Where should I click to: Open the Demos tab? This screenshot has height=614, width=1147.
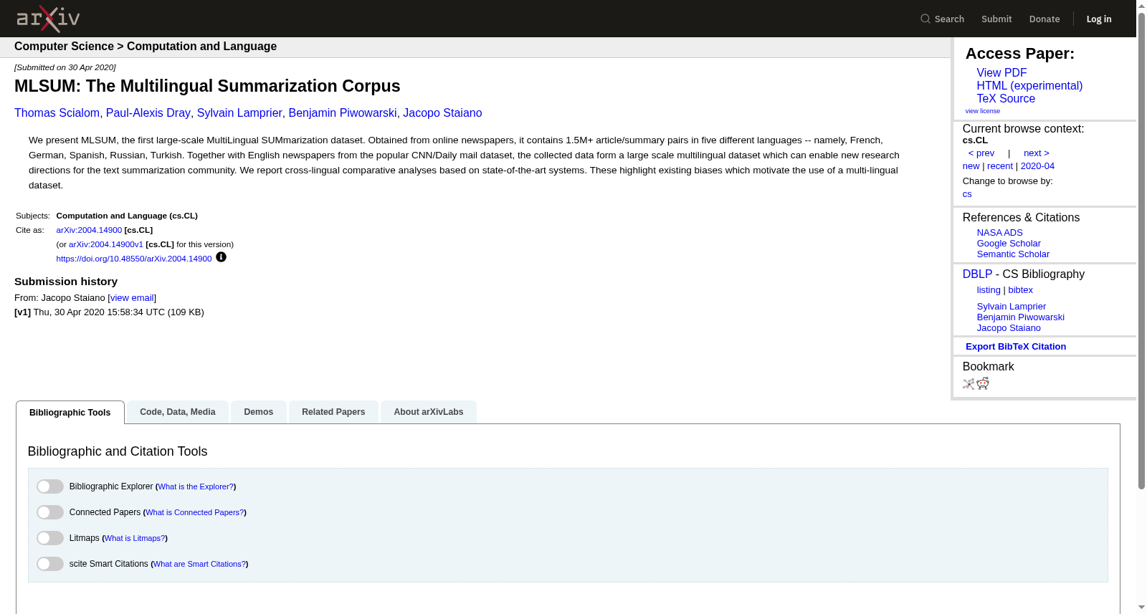pyautogui.click(x=259, y=412)
